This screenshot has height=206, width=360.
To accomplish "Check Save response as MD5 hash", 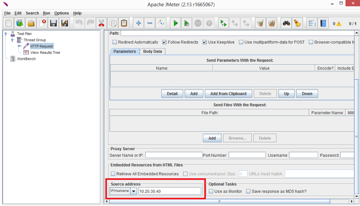I will (248, 191).
